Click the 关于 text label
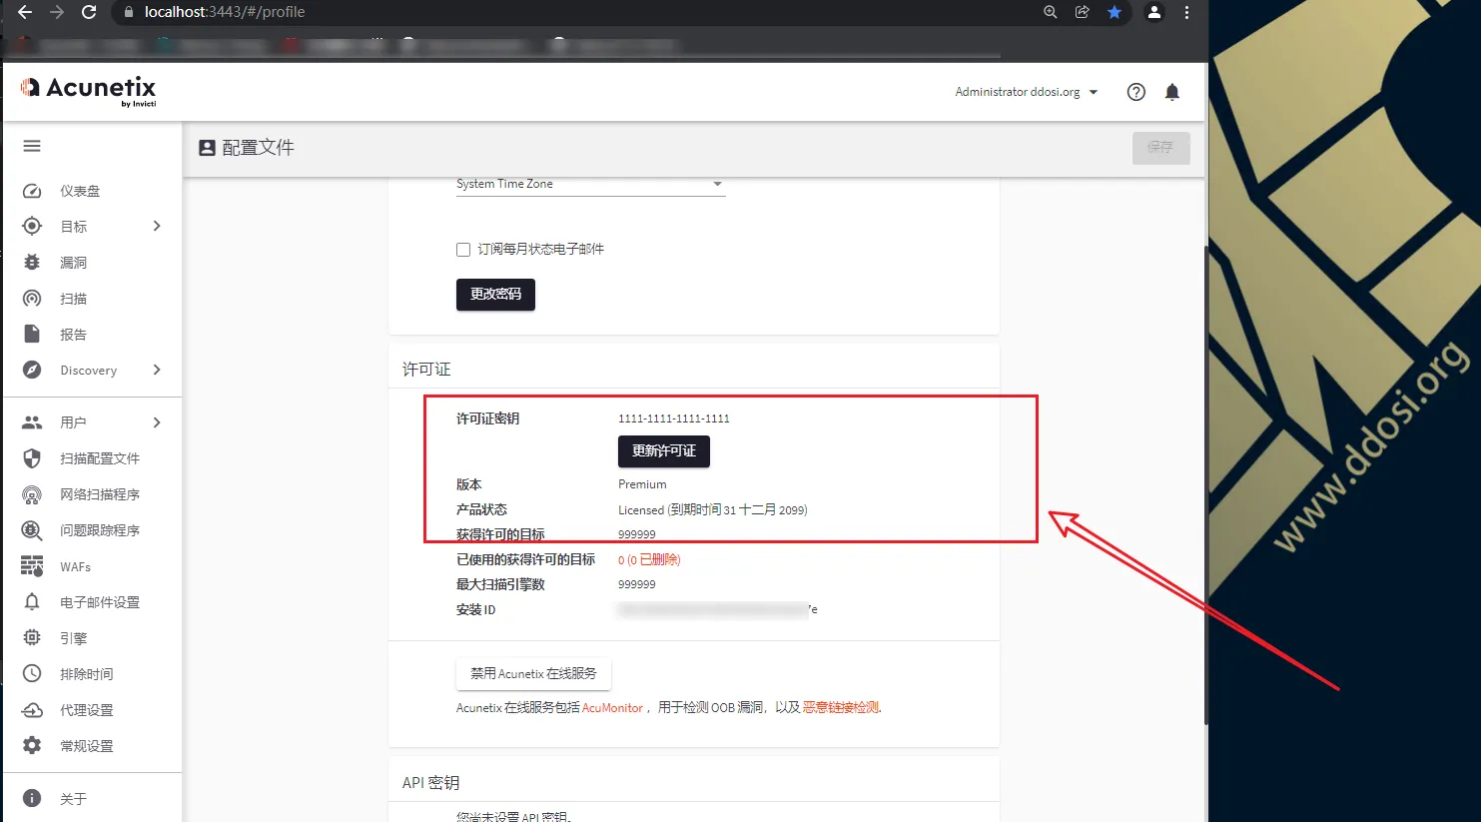This screenshot has height=822, width=1481. (x=73, y=799)
